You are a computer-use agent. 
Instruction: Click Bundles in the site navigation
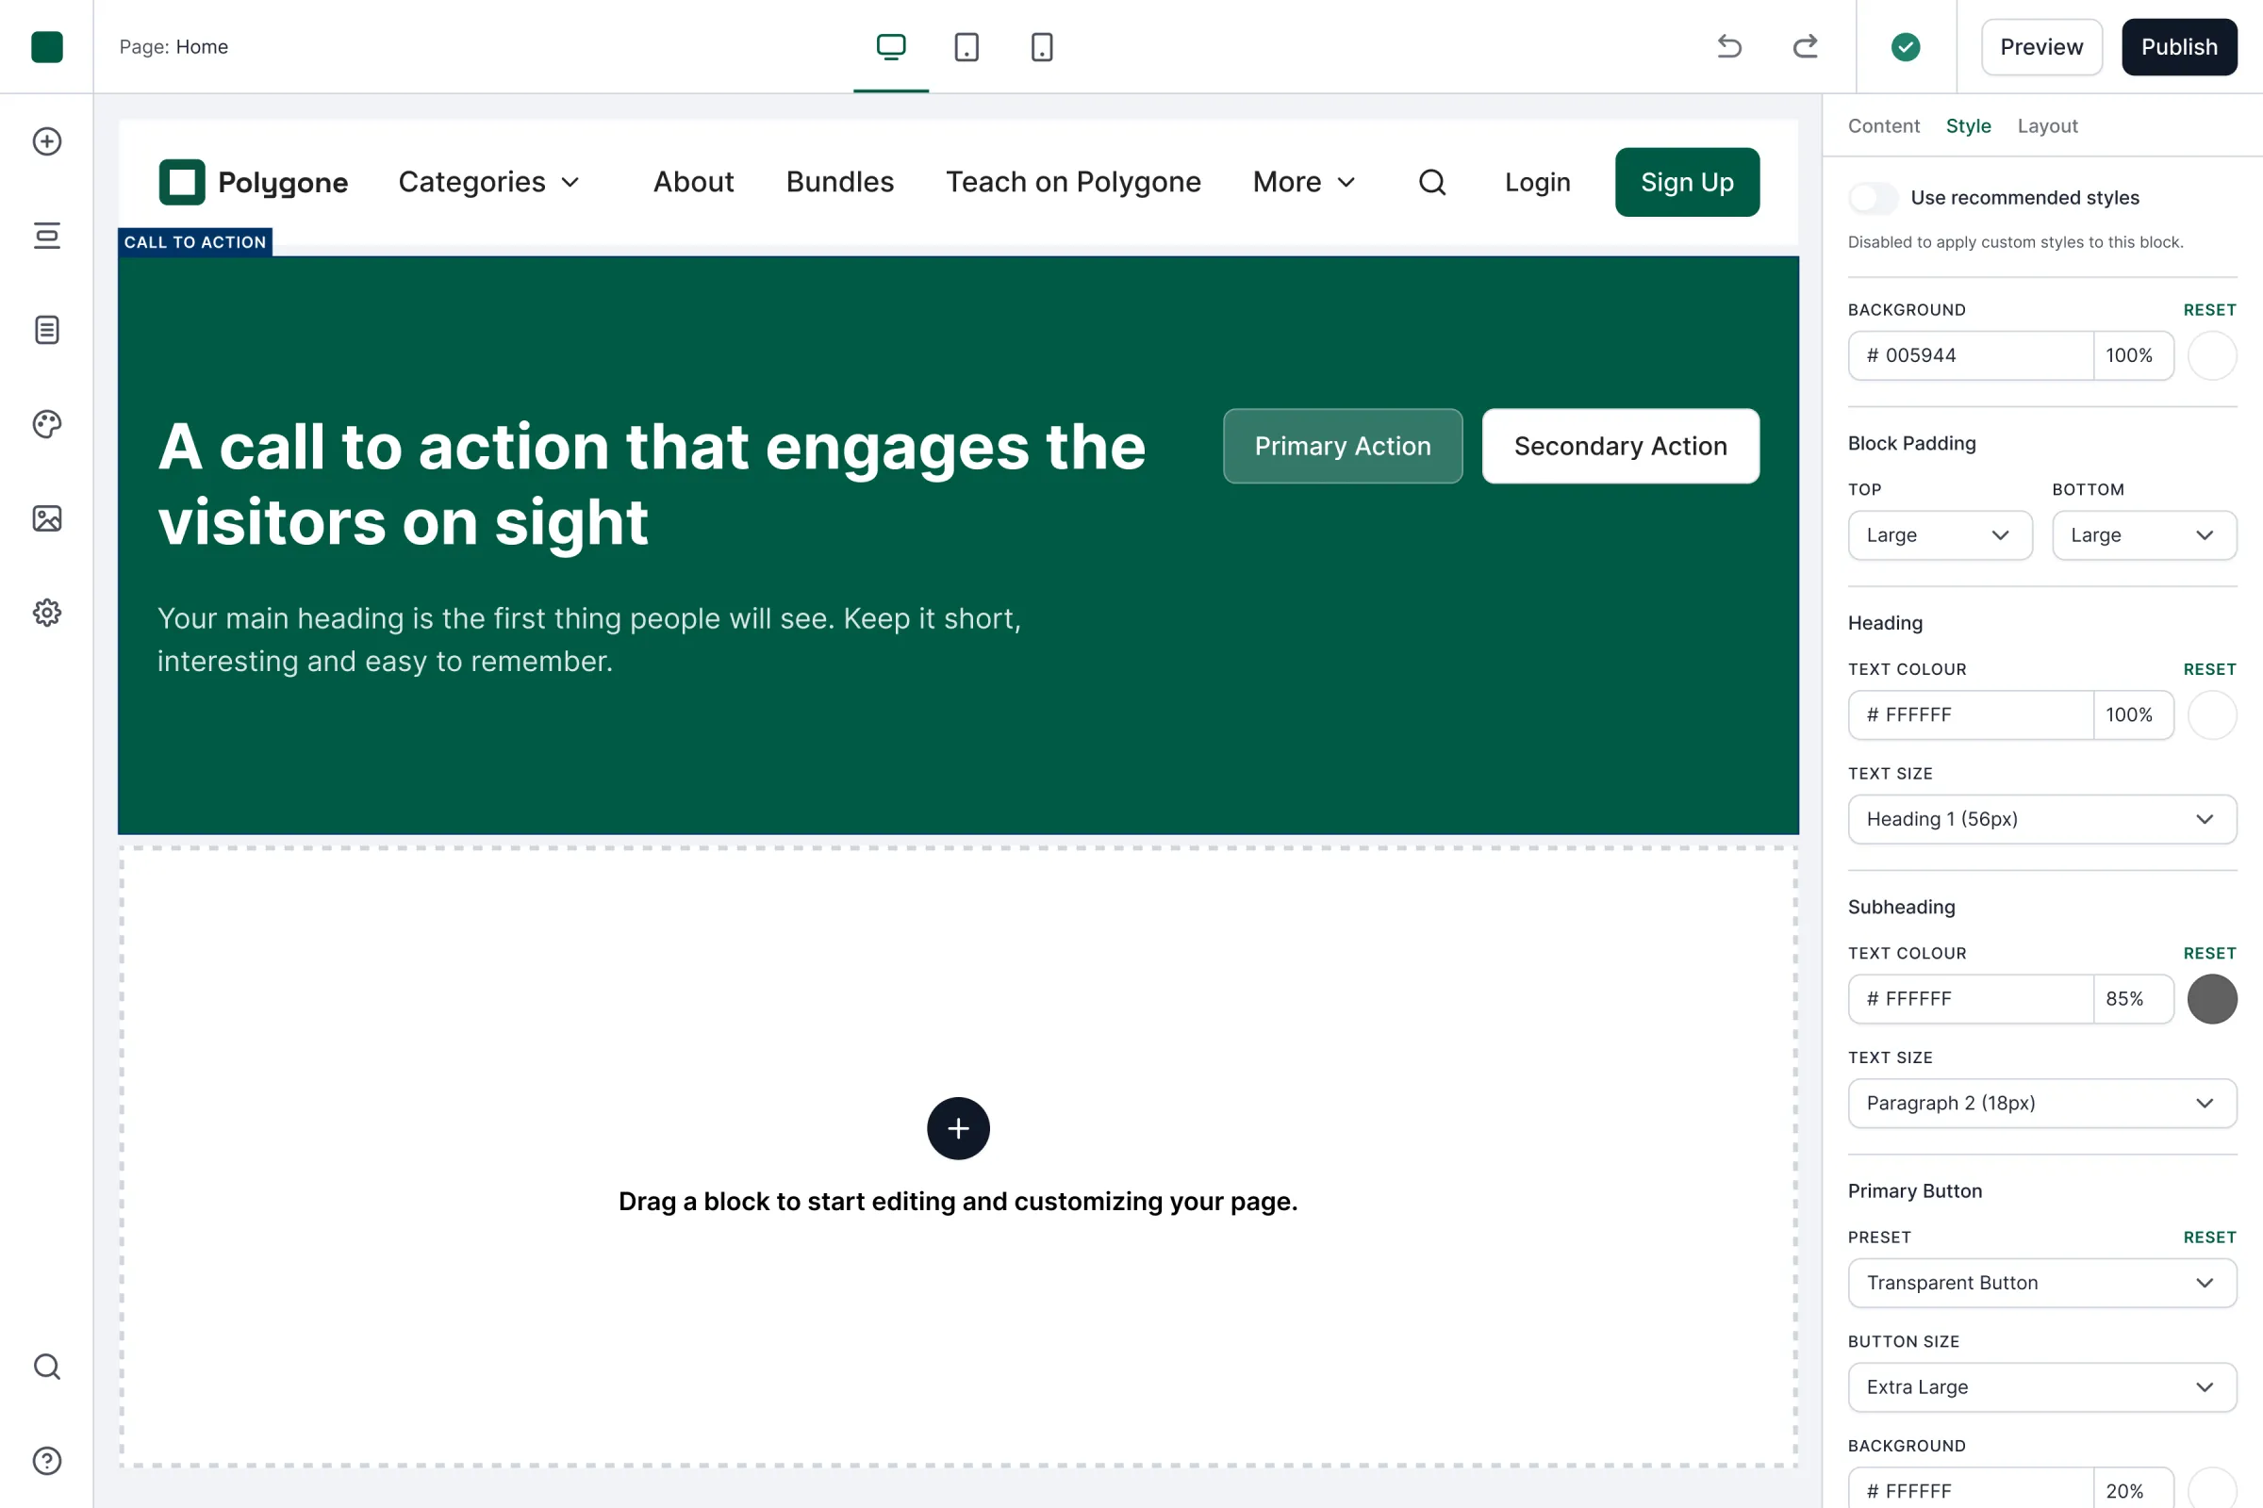839,182
